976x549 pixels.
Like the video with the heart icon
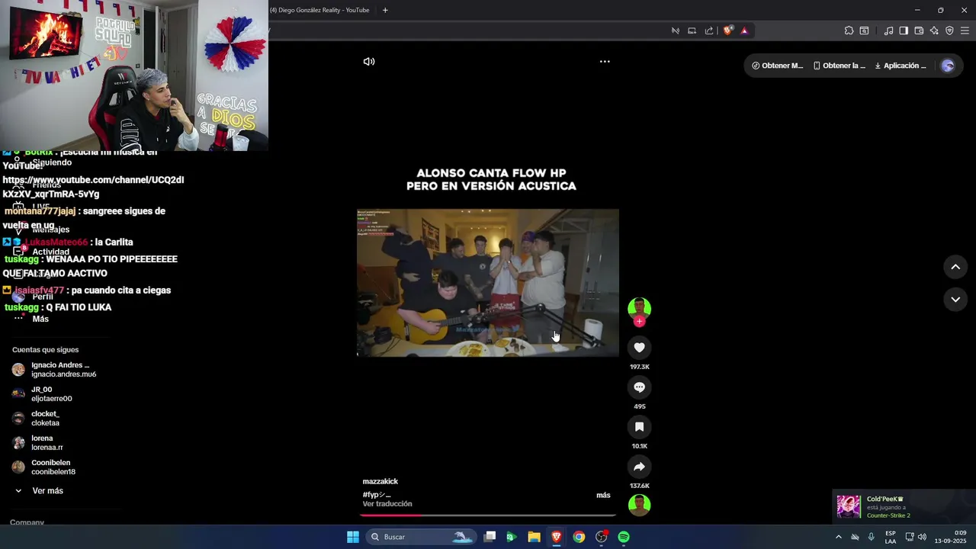(639, 348)
